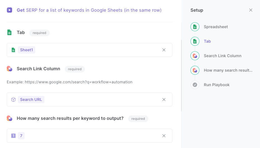The image size is (260, 148).
Task: Select the Search URL chip
Action: [31, 100]
